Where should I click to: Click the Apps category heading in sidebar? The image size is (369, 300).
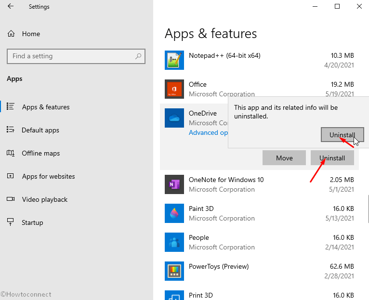click(14, 79)
